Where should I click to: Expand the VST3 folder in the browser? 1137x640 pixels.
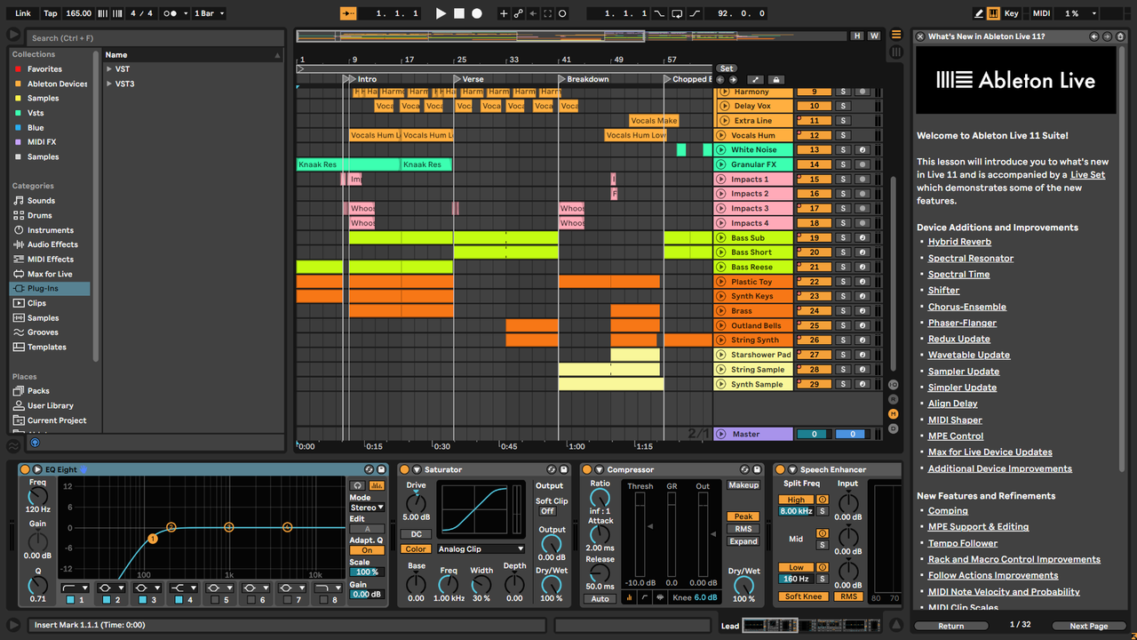point(109,84)
